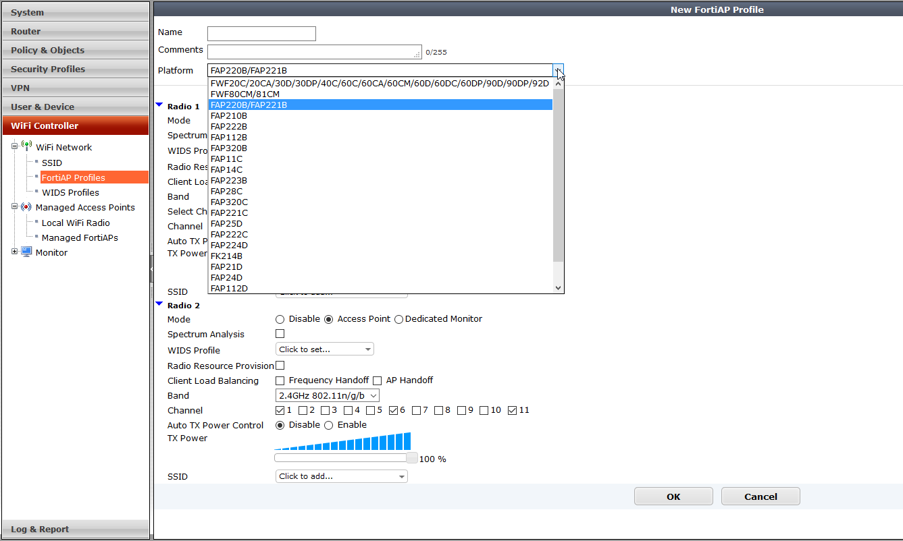Viewport: 903px width, 541px height.
Task: Close the Platform dropdown using its arrow
Action: click(x=558, y=70)
